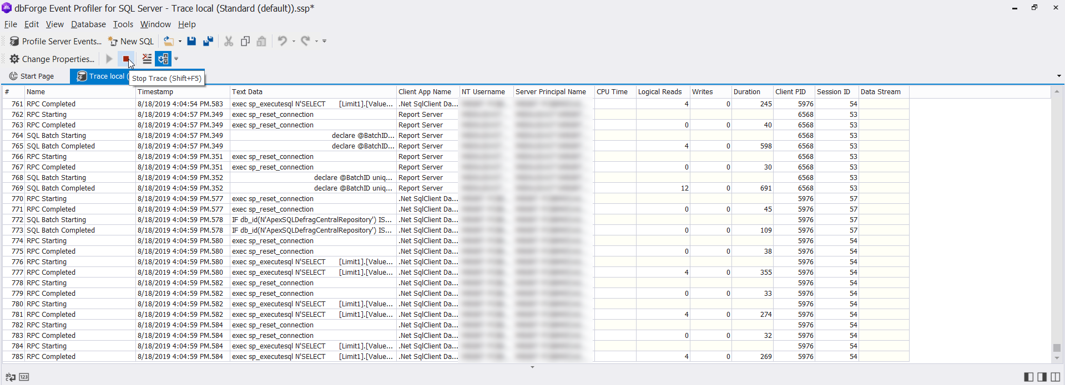This screenshot has height=385, width=1065.
Task: Click the Profile Server Events icon
Action: [x=14, y=42]
